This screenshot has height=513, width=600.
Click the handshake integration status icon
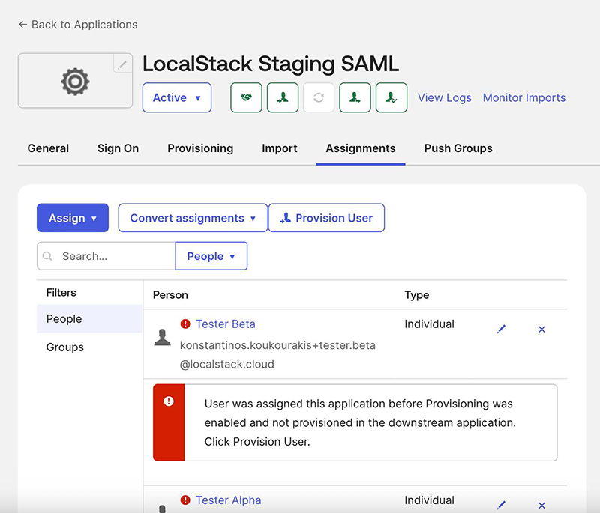click(x=246, y=97)
